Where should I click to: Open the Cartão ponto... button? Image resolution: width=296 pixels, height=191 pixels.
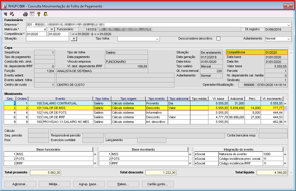tap(158, 184)
